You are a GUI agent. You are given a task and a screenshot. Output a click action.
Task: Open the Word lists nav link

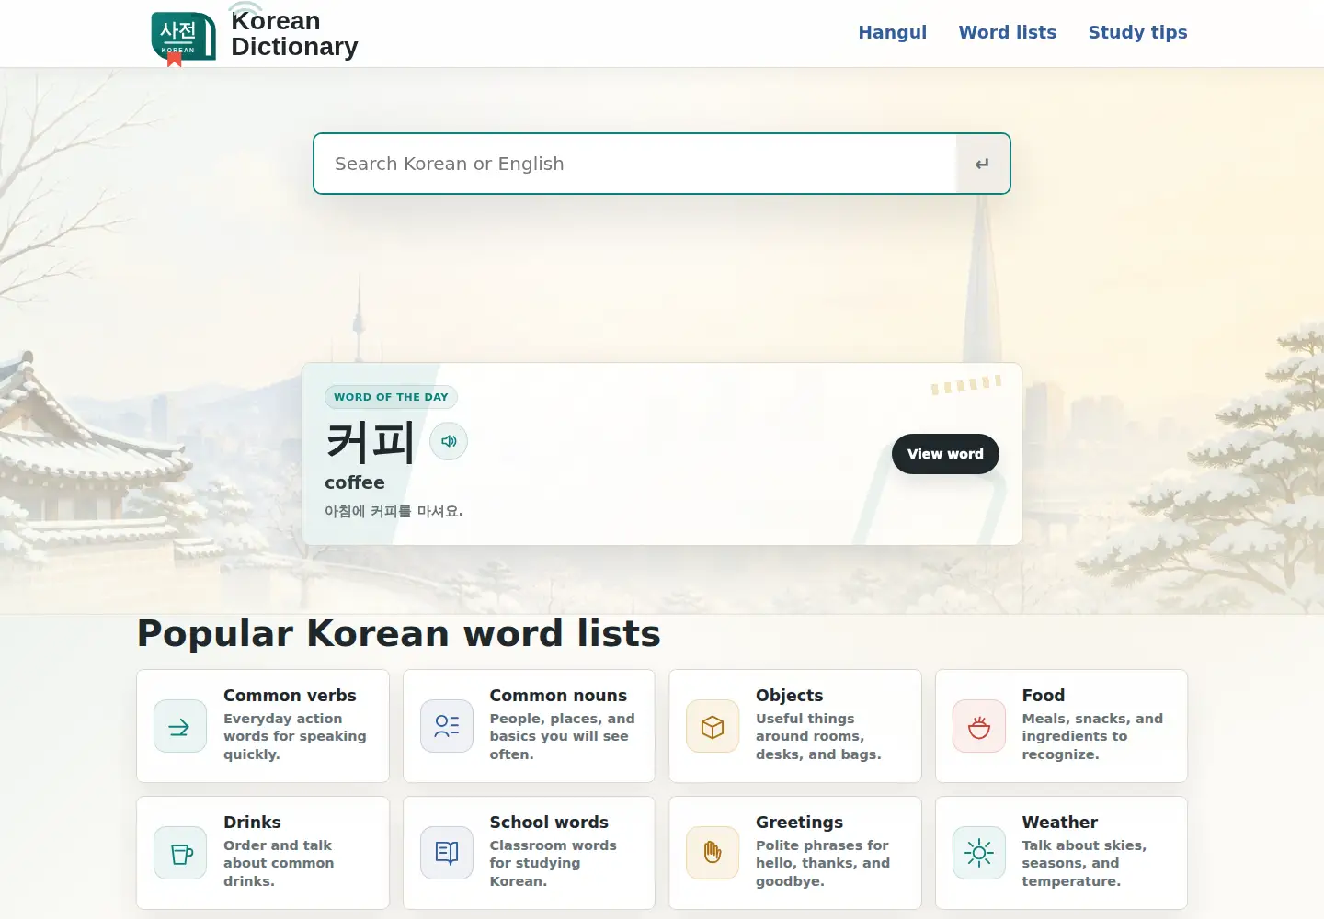pos(1008,32)
